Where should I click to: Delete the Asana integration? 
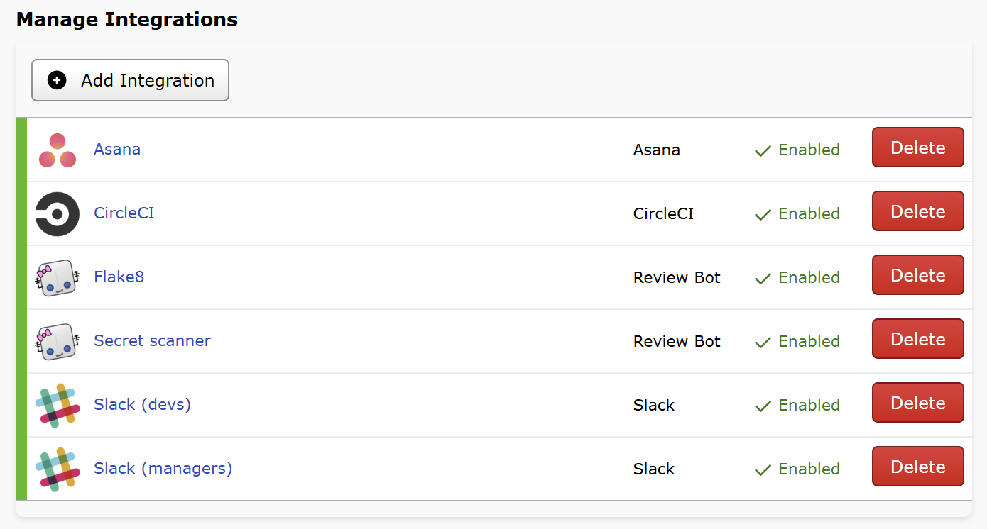tap(917, 147)
